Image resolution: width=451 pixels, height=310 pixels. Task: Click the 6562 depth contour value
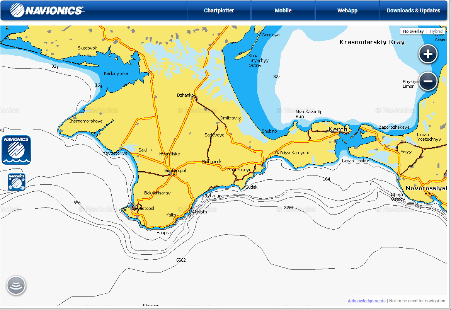[x=181, y=260]
